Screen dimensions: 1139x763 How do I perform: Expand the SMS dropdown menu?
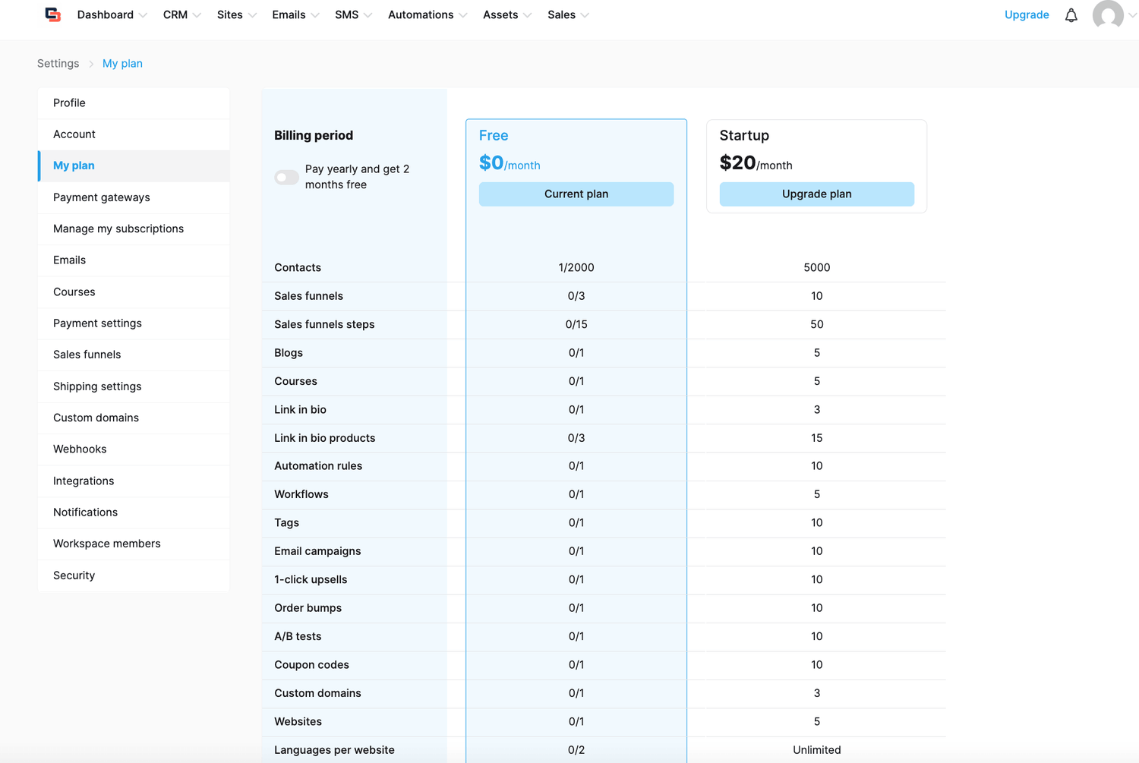point(354,15)
